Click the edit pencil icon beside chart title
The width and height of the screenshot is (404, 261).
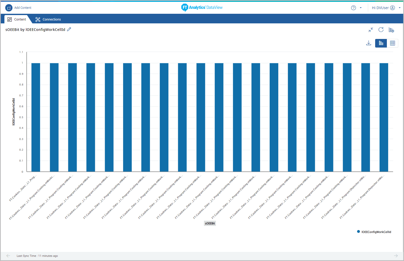69,29
